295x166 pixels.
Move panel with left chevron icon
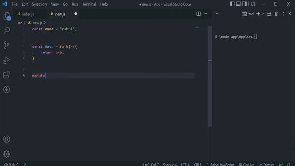coord(283,14)
